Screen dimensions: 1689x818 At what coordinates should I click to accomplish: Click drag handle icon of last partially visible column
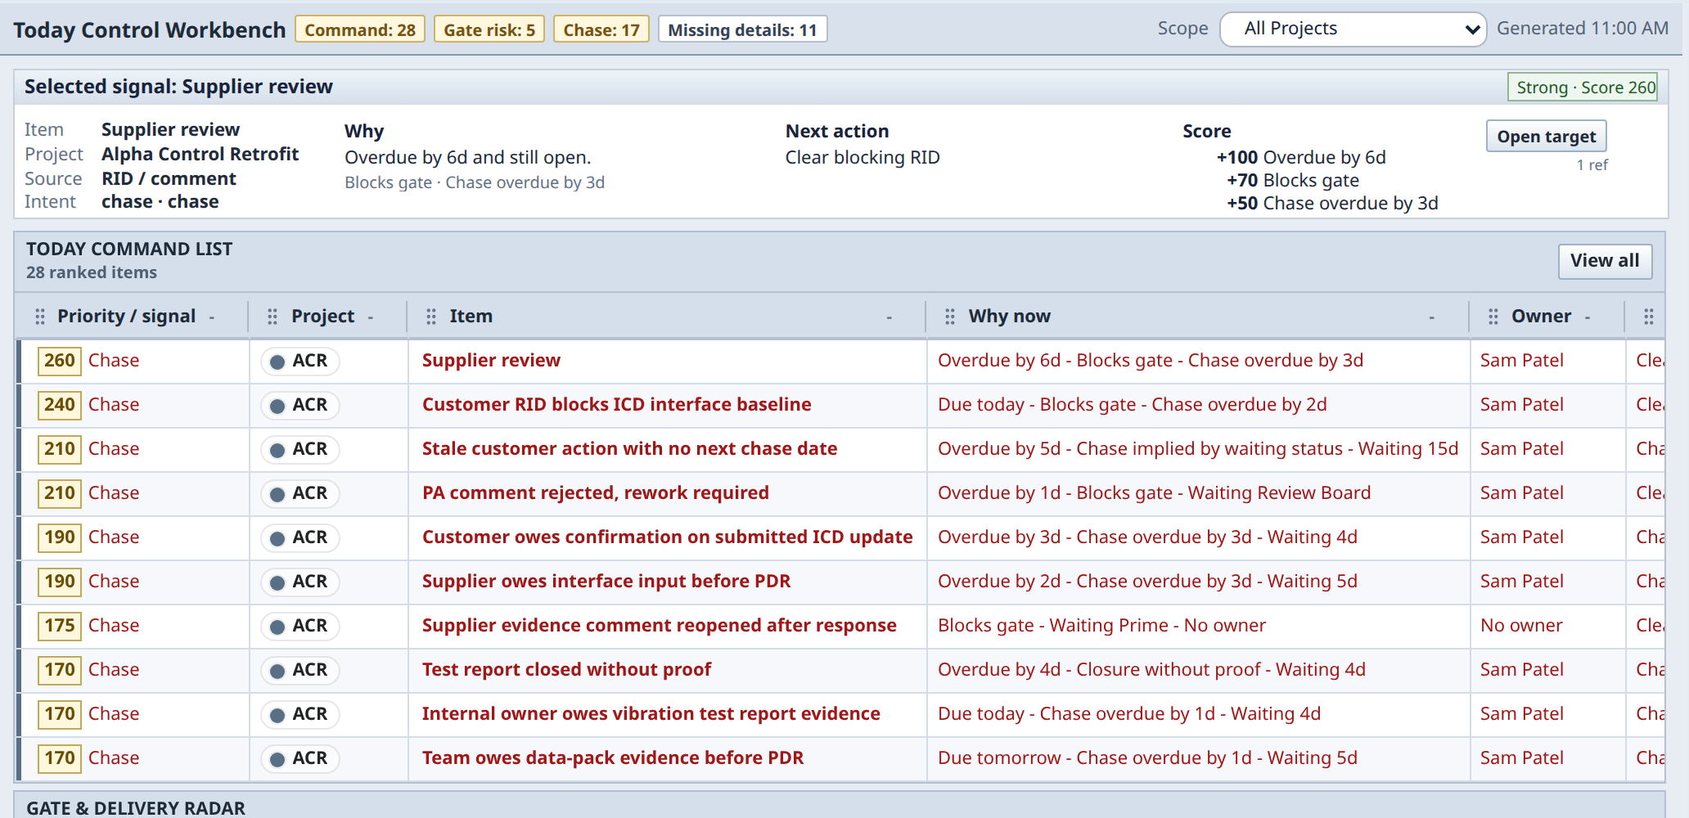coord(1649,317)
